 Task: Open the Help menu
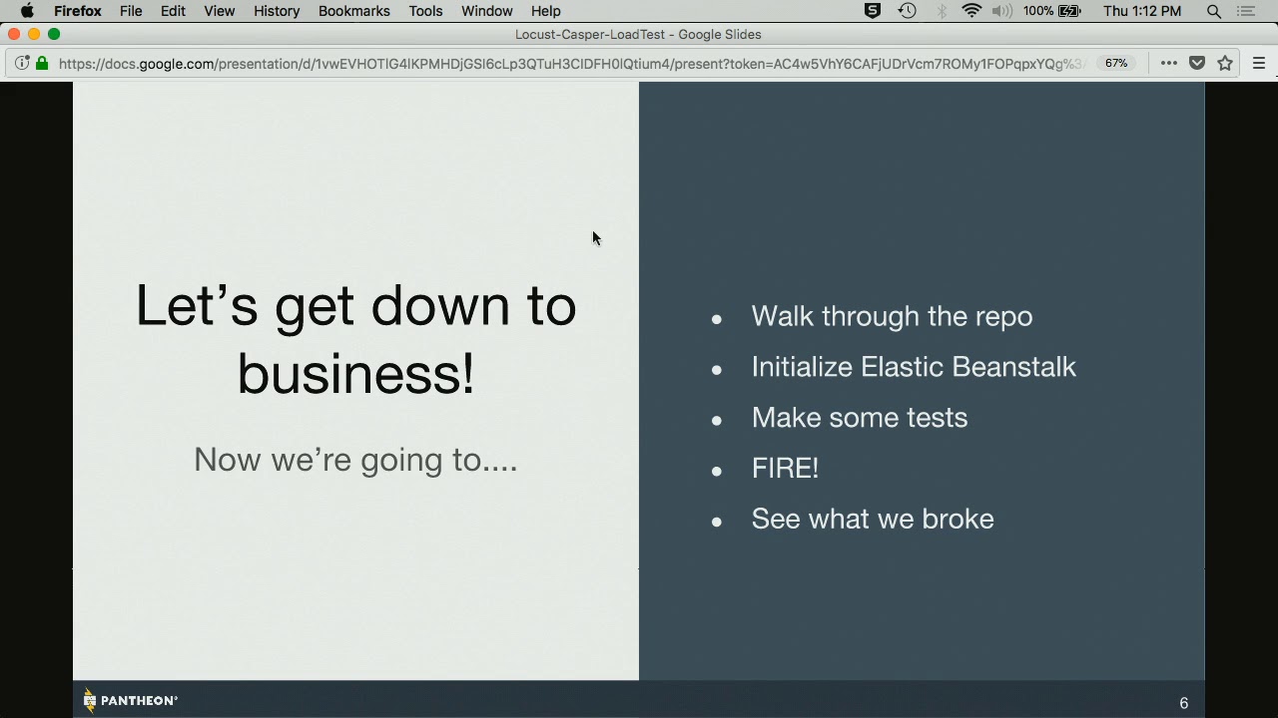pyautogui.click(x=545, y=11)
